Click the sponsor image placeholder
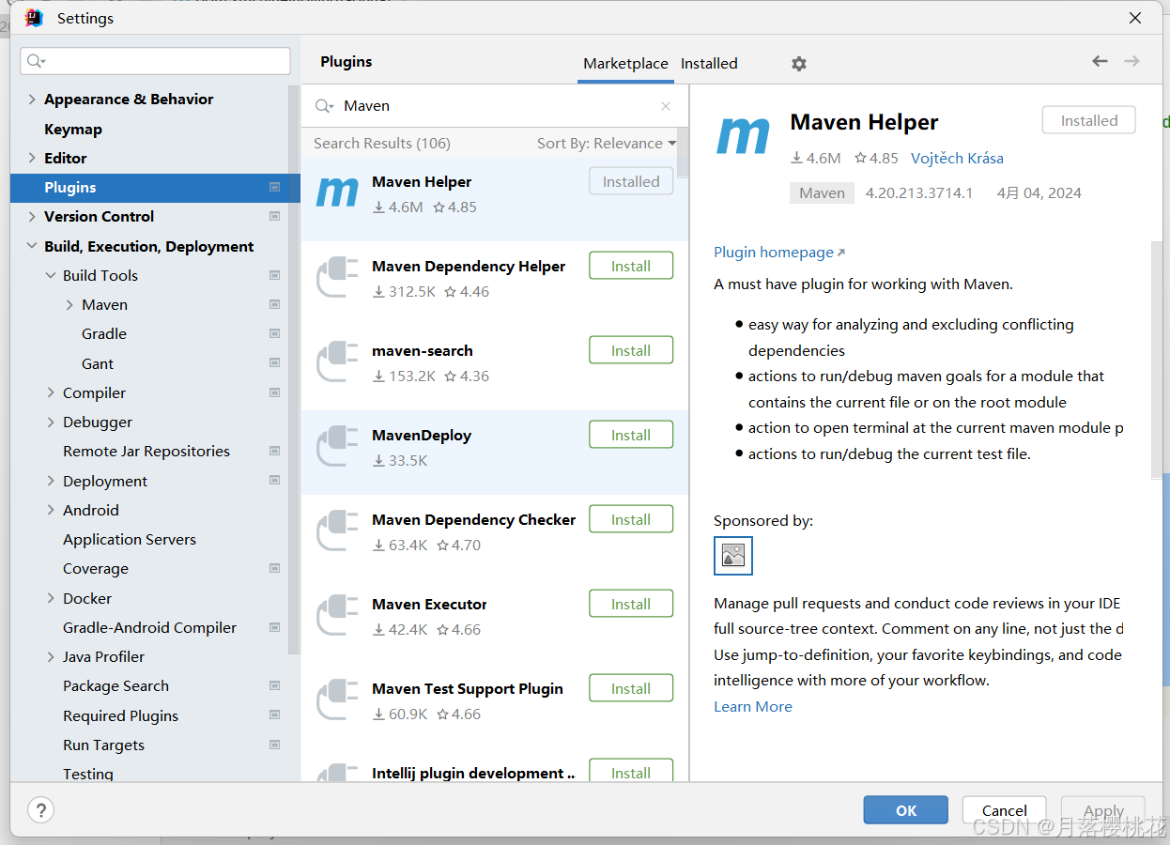Viewport: 1170px width, 845px height. click(732, 556)
